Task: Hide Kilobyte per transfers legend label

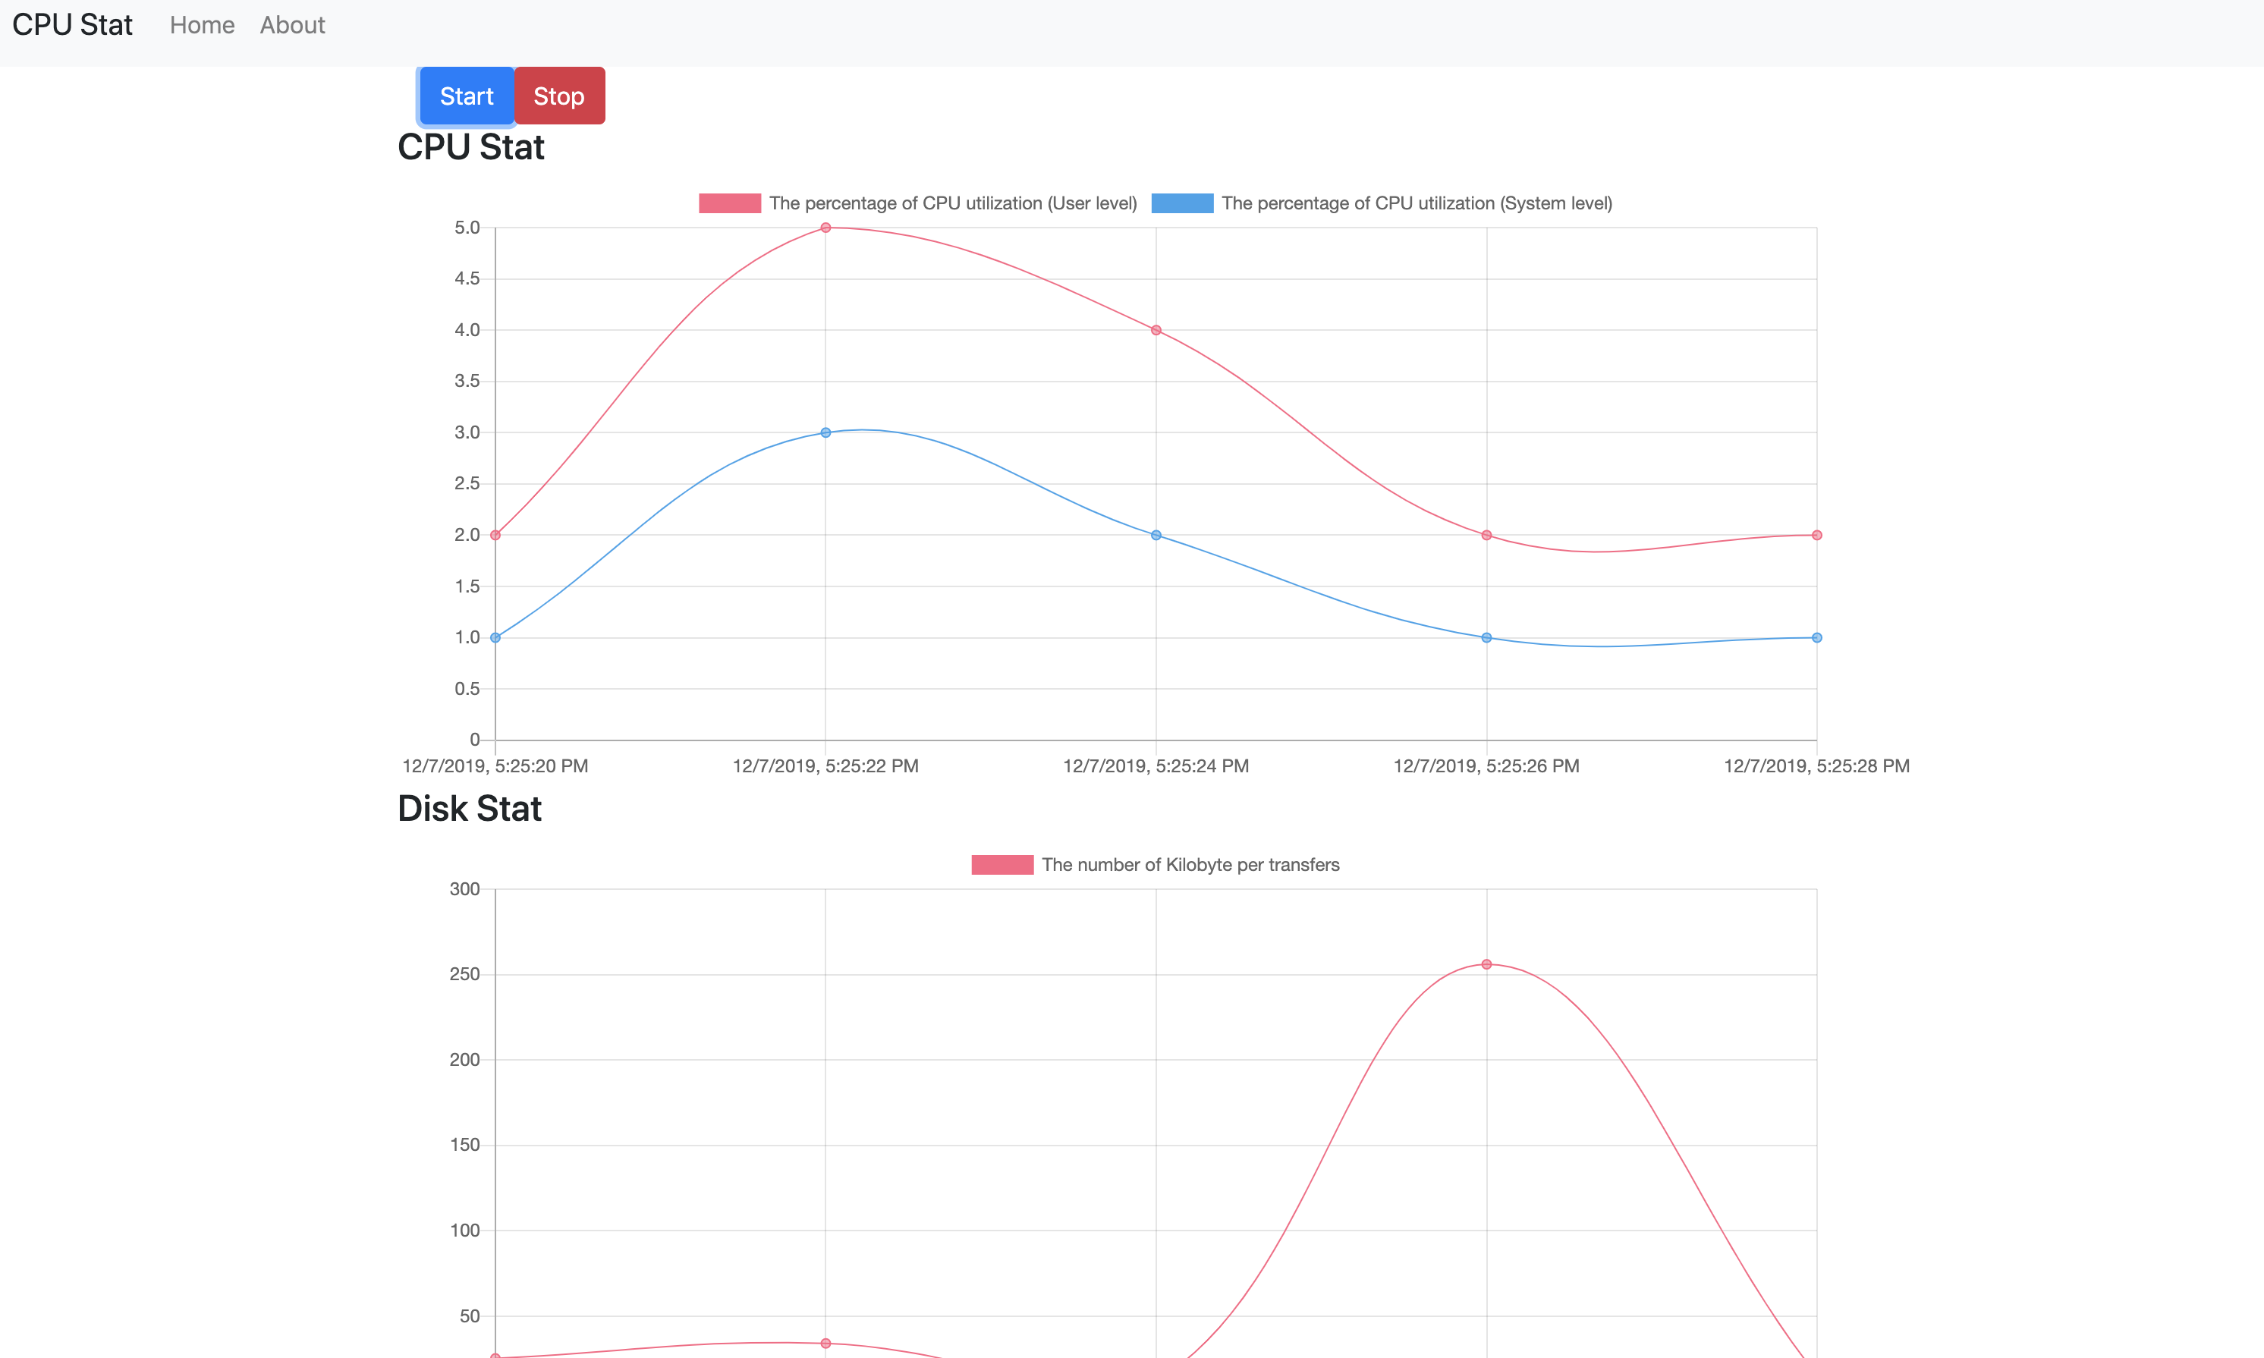Action: pyautogui.click(x=1190, y=865)
